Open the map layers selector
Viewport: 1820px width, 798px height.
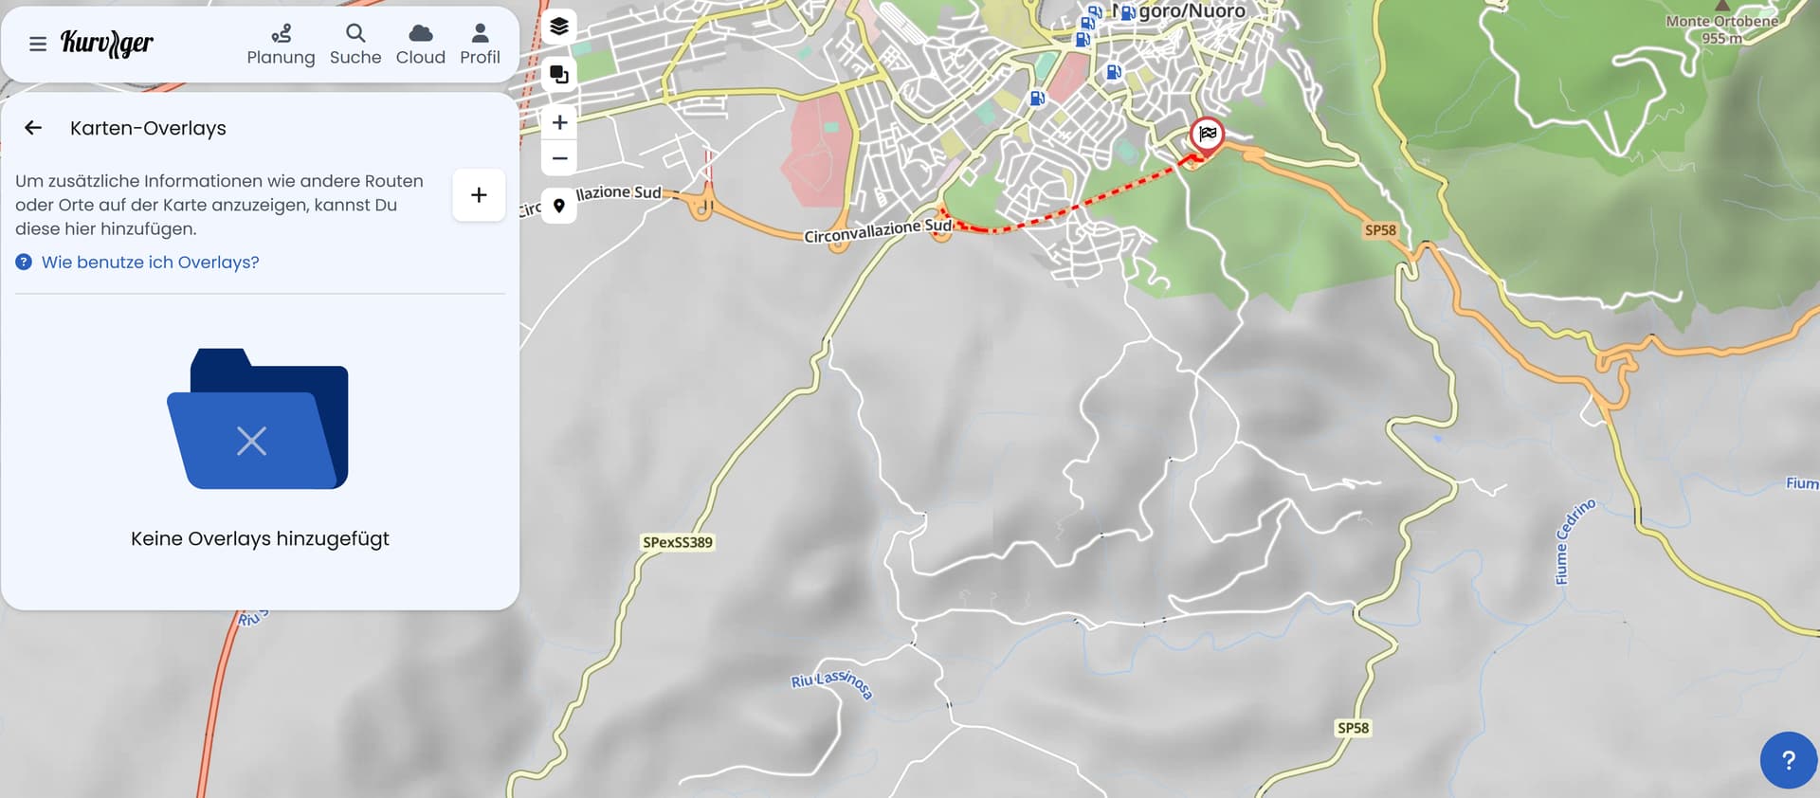click(559, 27)
